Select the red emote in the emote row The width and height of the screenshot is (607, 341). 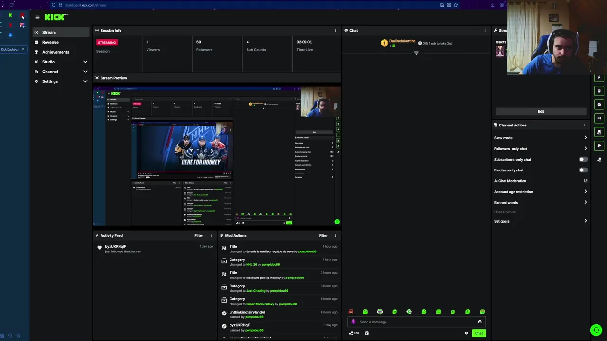(351, 312)
